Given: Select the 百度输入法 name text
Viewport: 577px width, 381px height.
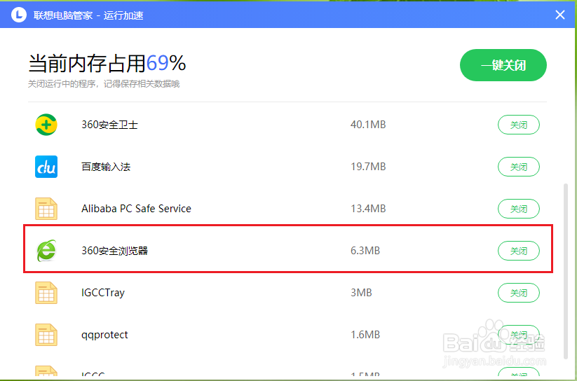Looking at the screenshot, I should [106, 167].
